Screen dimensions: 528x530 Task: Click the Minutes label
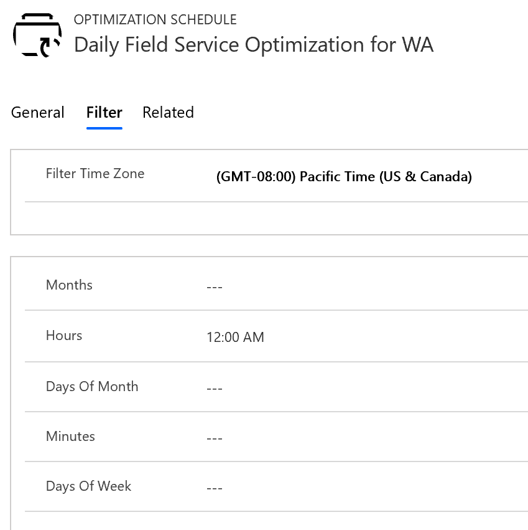pos(70,436)
